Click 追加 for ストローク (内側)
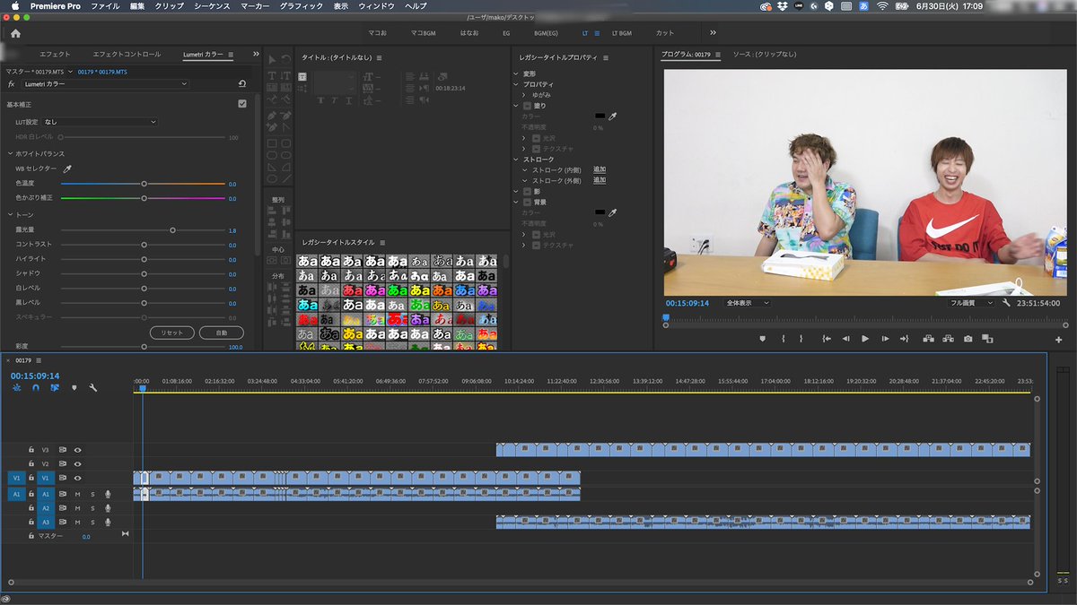 600,169
